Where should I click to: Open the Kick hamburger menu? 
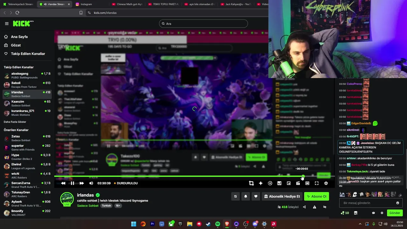7,24
